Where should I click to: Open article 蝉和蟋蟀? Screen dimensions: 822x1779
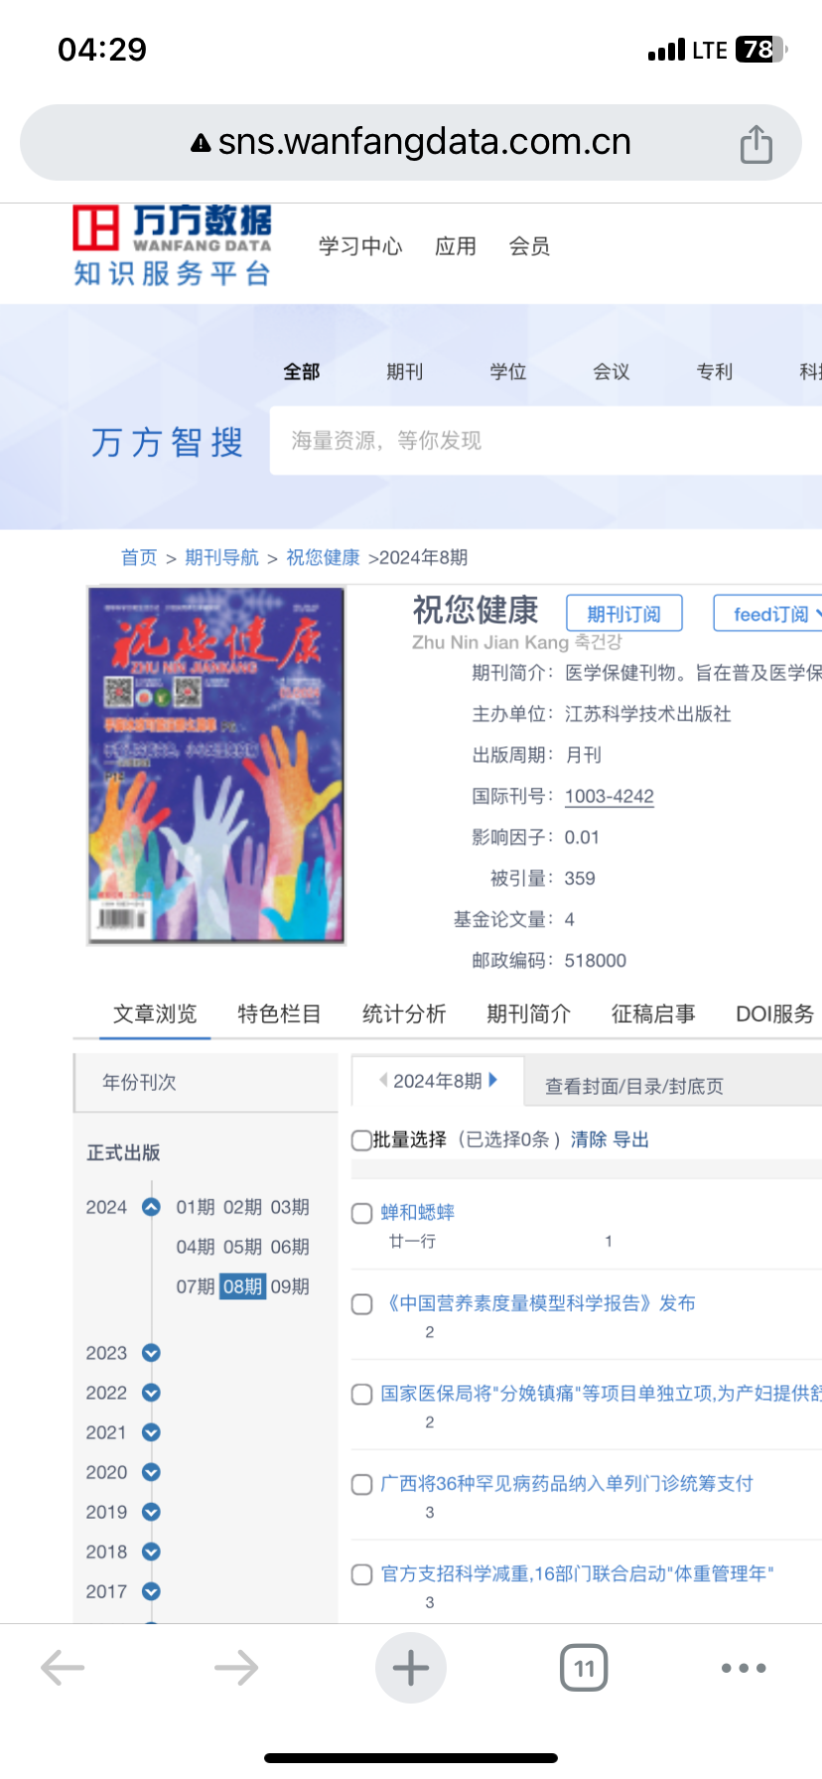tap(418, 1212)
